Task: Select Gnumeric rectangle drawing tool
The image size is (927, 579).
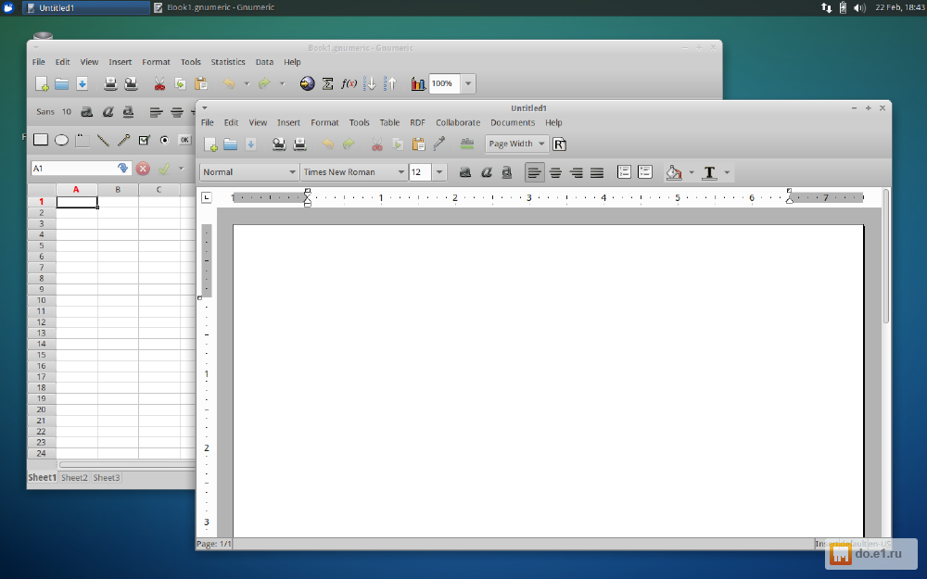Action: (x=41, y=140)
